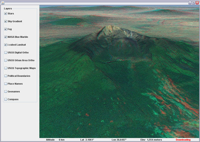
Task: Click the Layers panel title
Action: pos(8,9)
